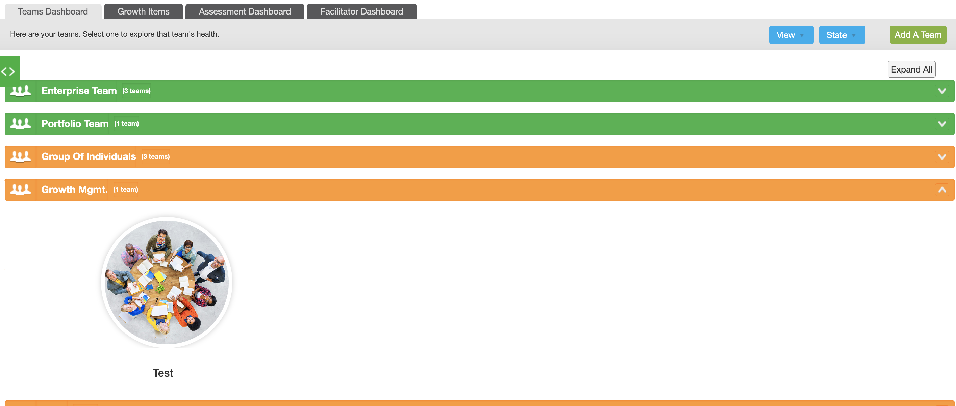Click the Add A Team button
The height and width of the screenshot is (406, 956).
917,35
